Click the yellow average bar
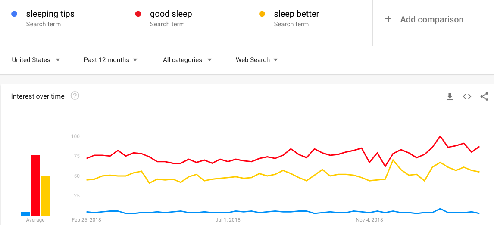The image size is (494, 225). tap(45, 195)
